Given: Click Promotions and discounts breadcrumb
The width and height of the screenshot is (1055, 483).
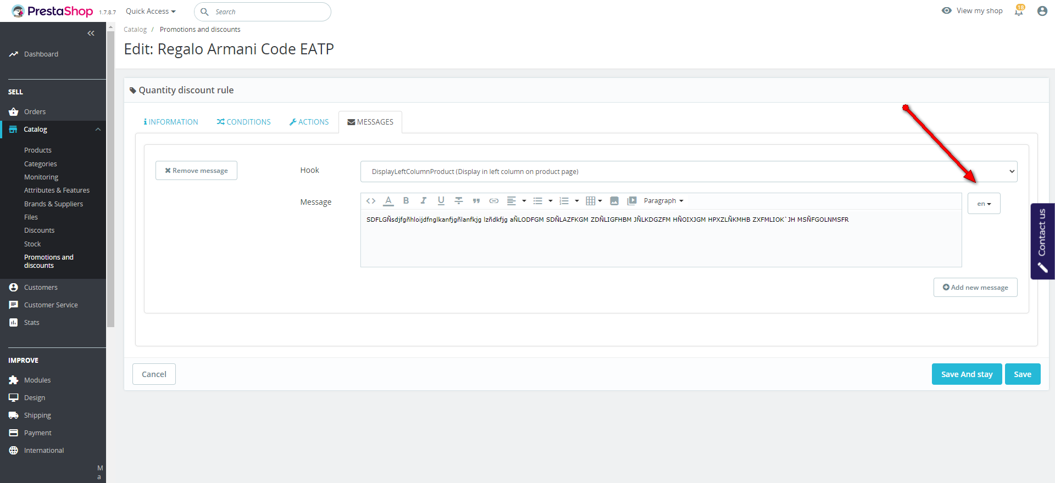Looking at the screenshot, I should click(200, 30).
